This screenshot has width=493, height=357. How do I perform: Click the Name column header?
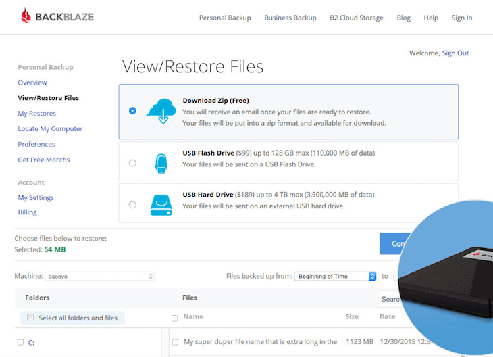tap(193, 316)
